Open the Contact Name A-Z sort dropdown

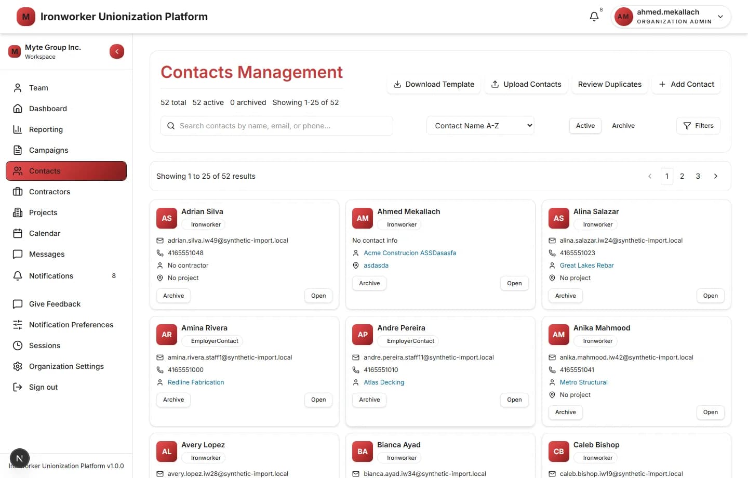[480, 126]
